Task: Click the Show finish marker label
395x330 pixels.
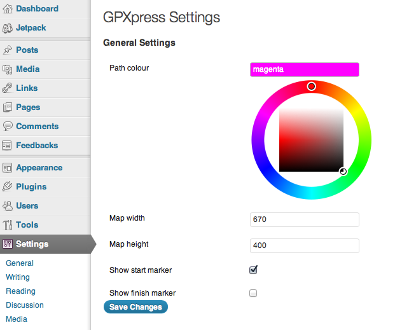Action: (x=142, y=293)
